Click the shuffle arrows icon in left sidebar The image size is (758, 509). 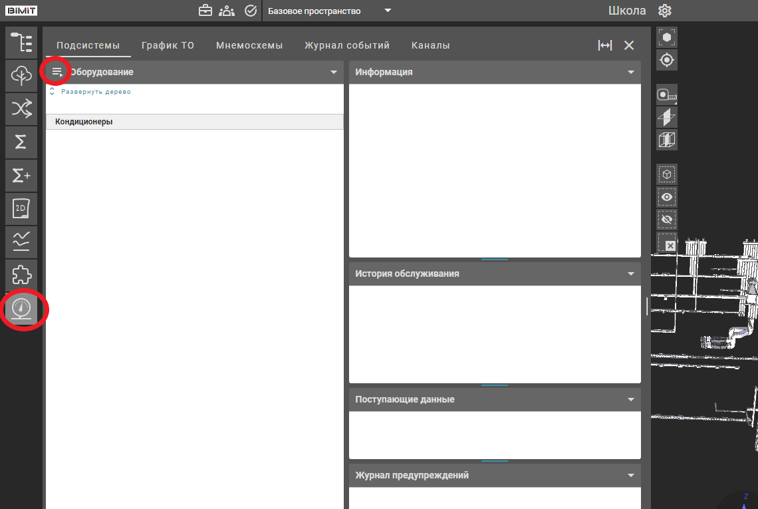tap(21, 108)
